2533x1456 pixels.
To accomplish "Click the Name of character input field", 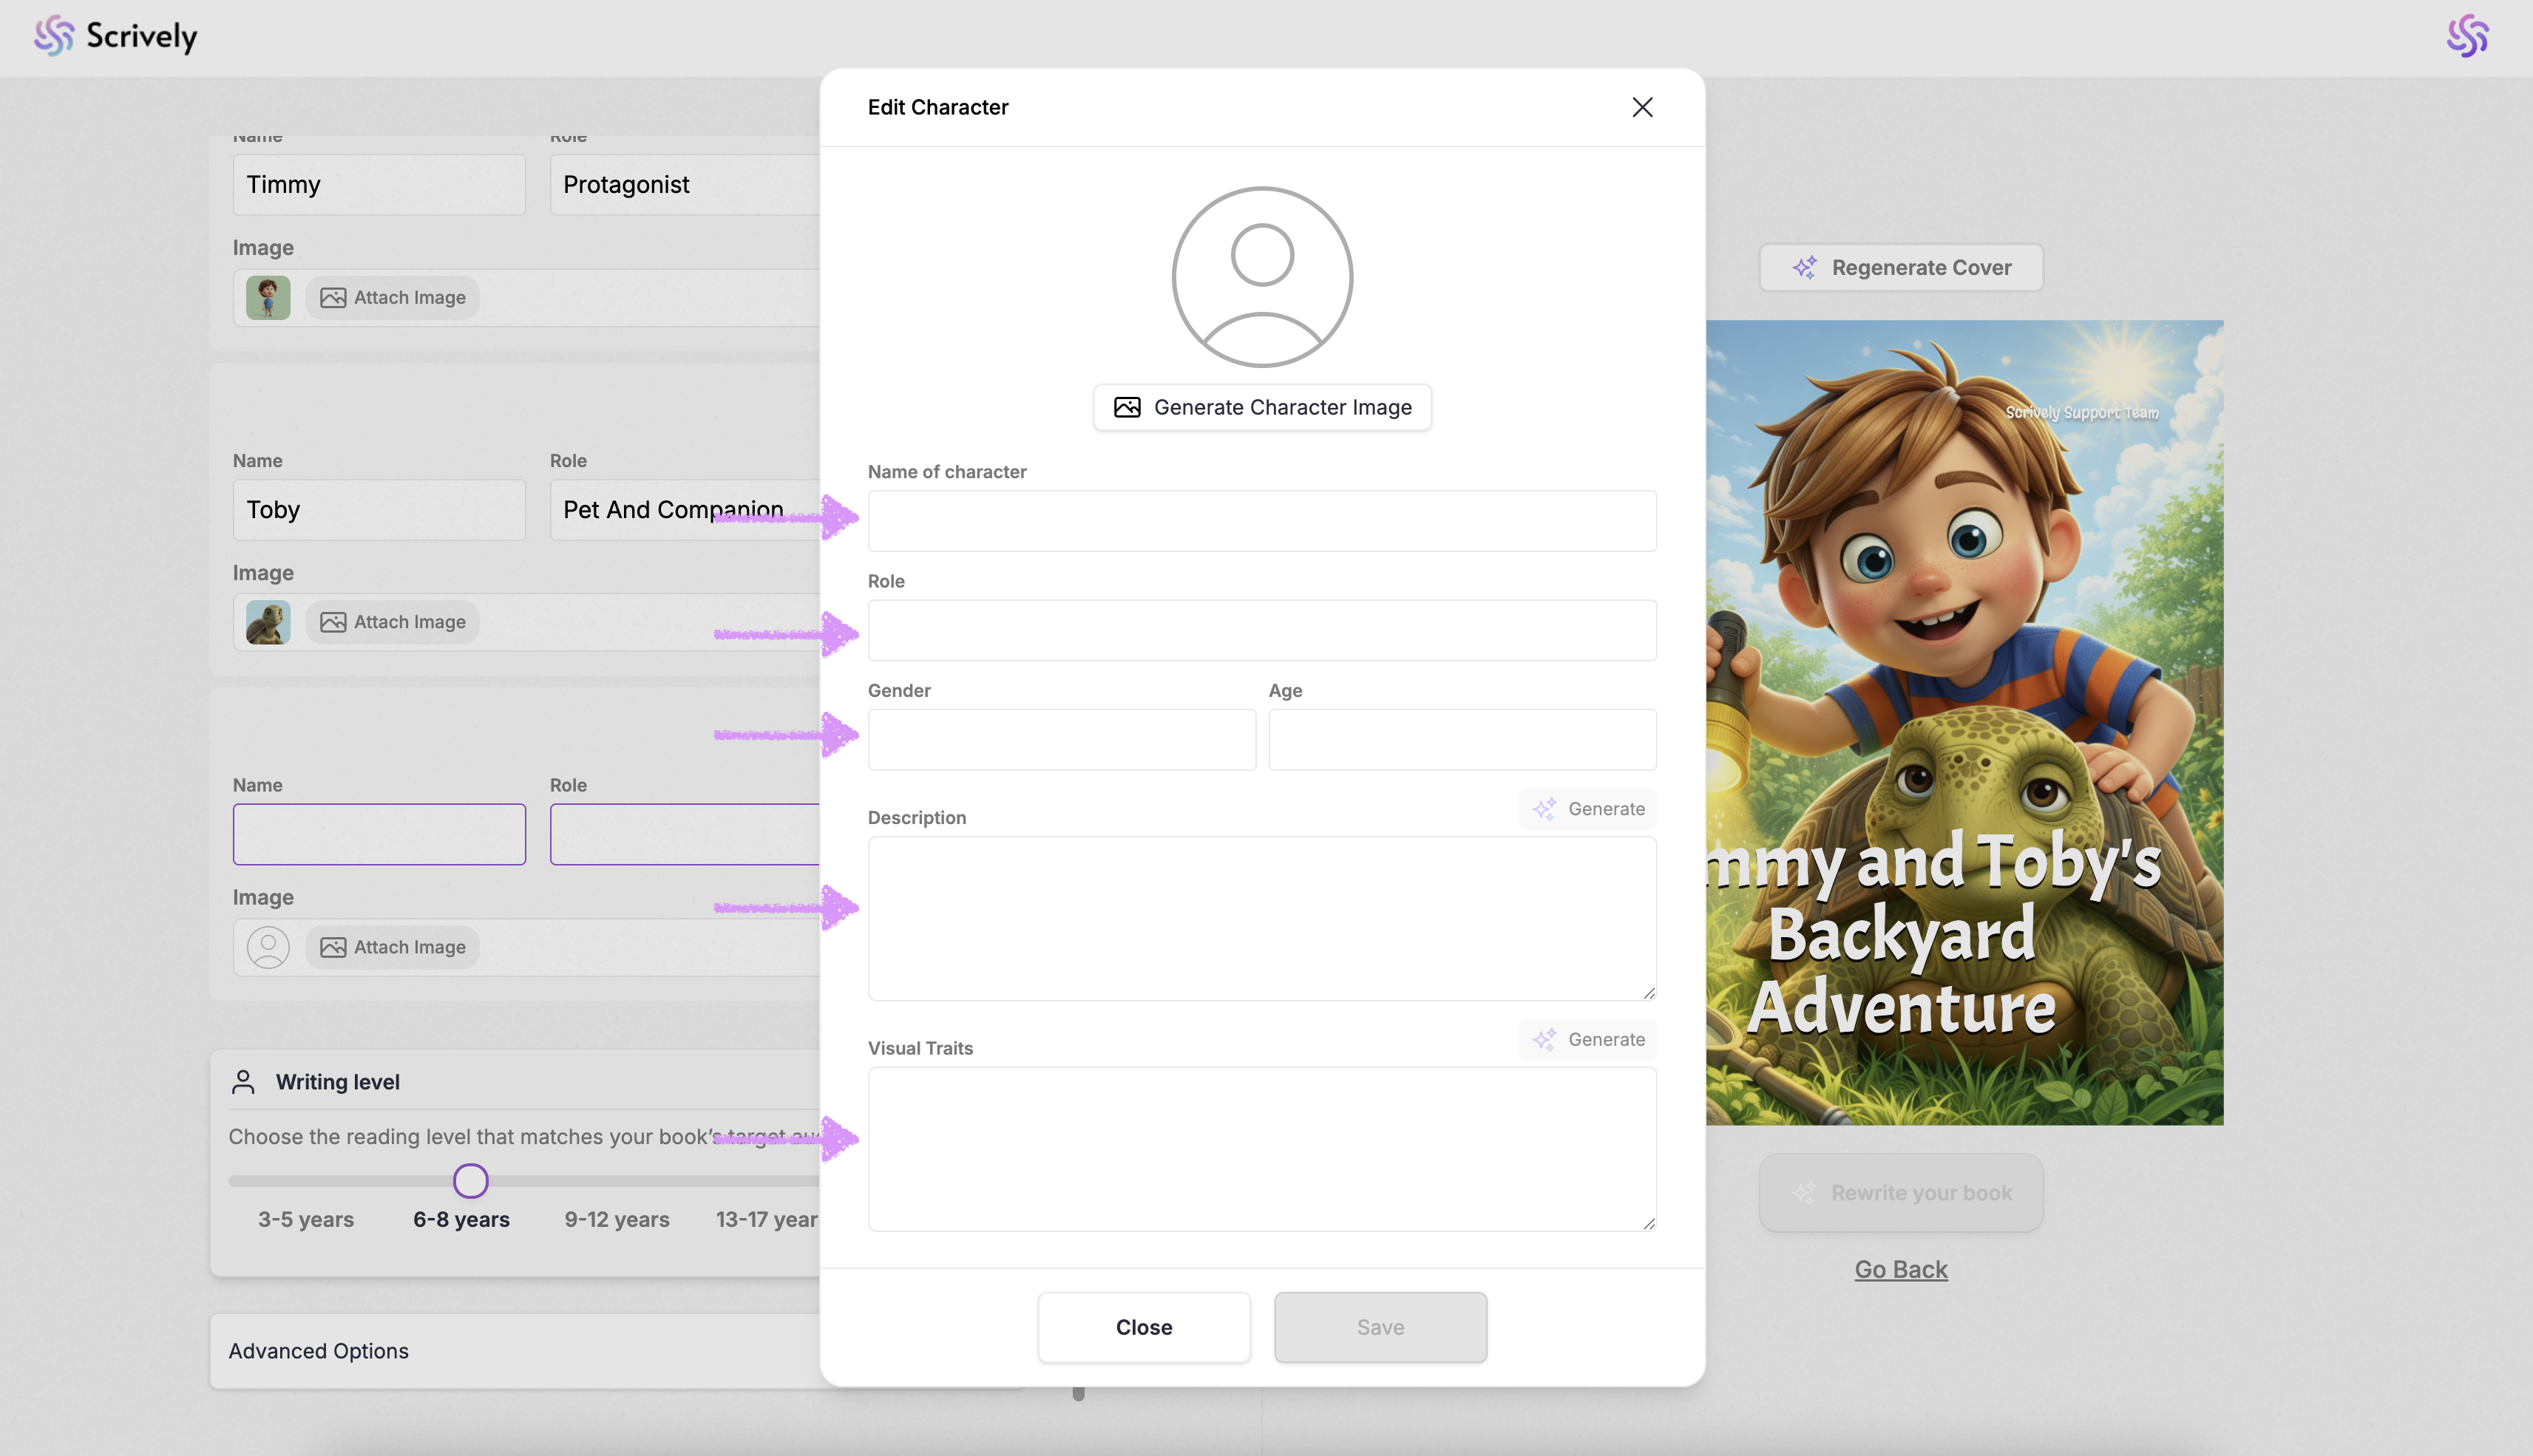I will point(1261,521).
